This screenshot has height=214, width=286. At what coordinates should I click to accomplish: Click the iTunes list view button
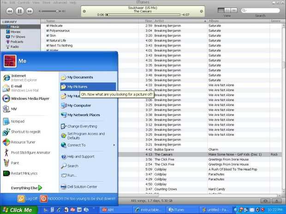click(x=221, y=10)
